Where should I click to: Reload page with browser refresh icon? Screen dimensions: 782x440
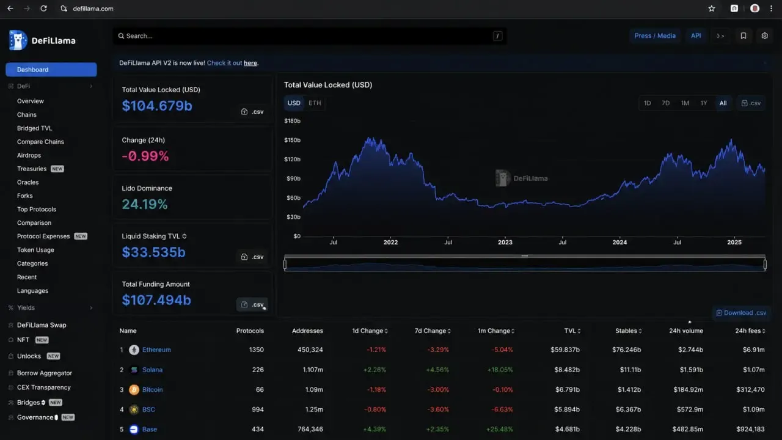click(43, 9)
